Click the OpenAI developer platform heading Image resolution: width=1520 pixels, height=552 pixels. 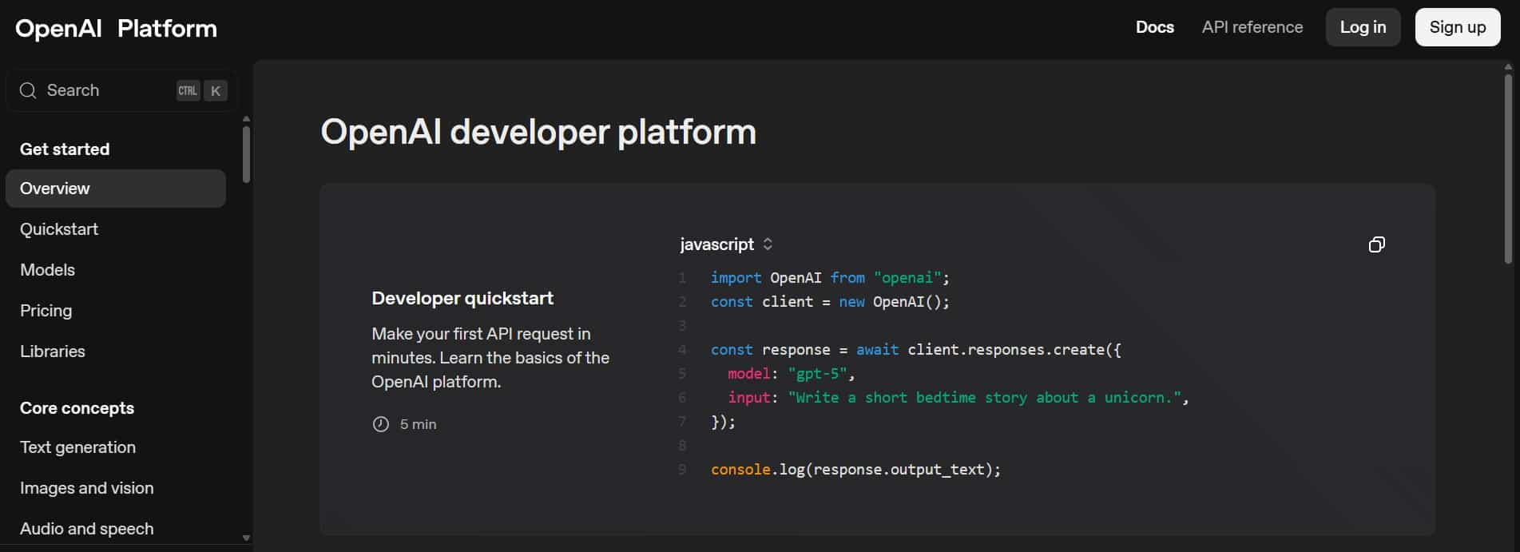538,132
